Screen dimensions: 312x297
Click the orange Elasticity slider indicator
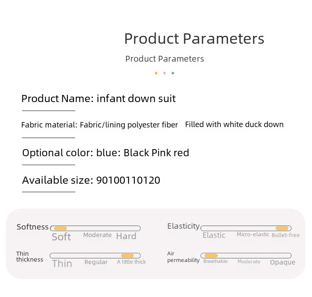coord(282,228)
